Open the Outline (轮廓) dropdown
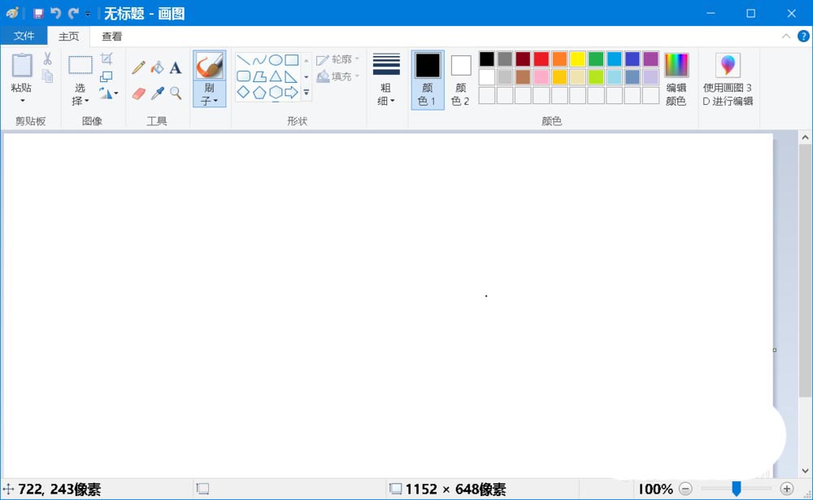The image size is (813, 500). pyautogui.click(x=338, y=59)
